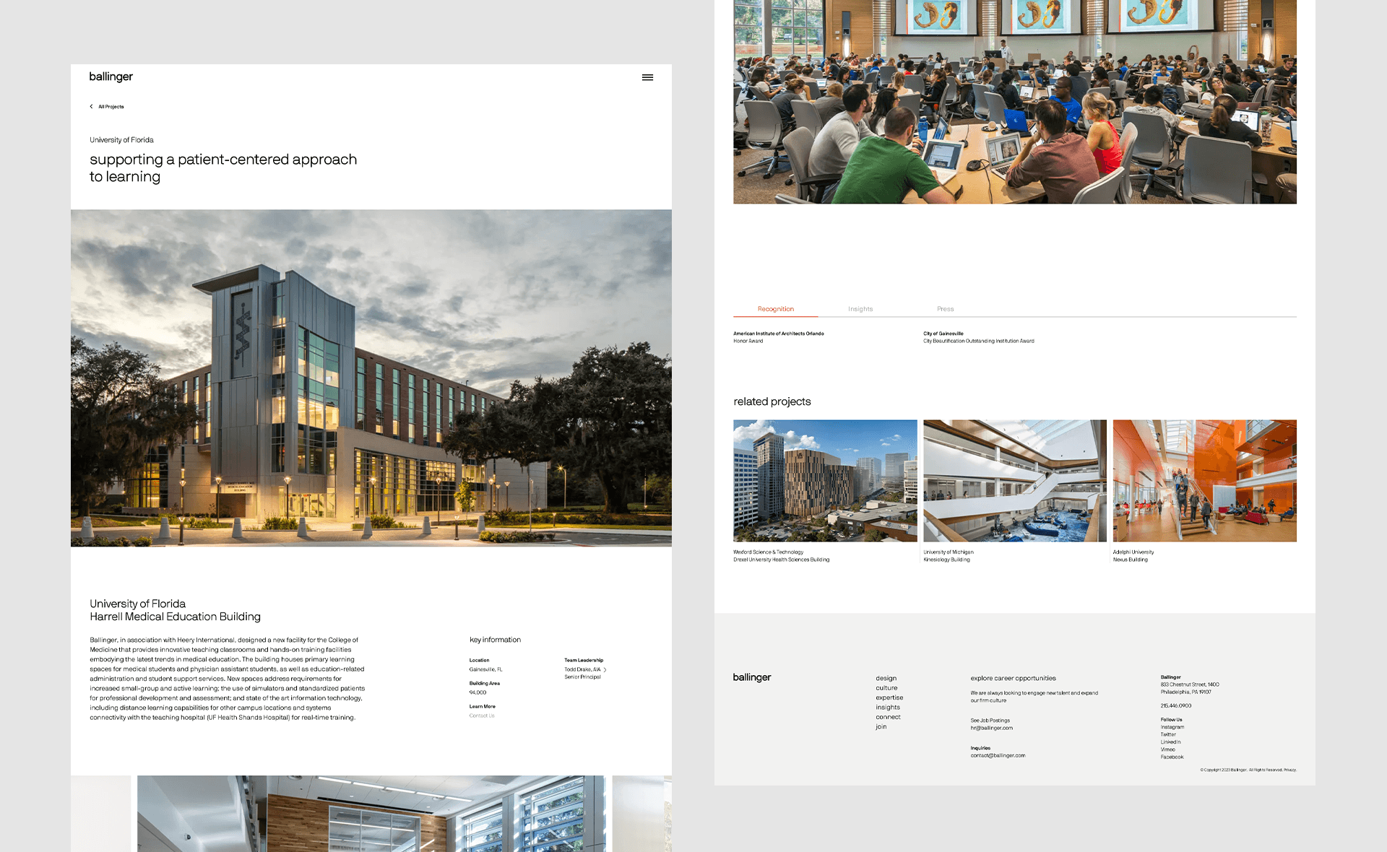
Task: Click the Harrell Medical Education Building exterior photo
Action: point(371,378)
